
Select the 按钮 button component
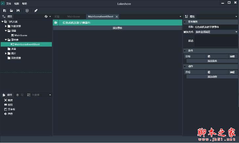click(9, 105)
